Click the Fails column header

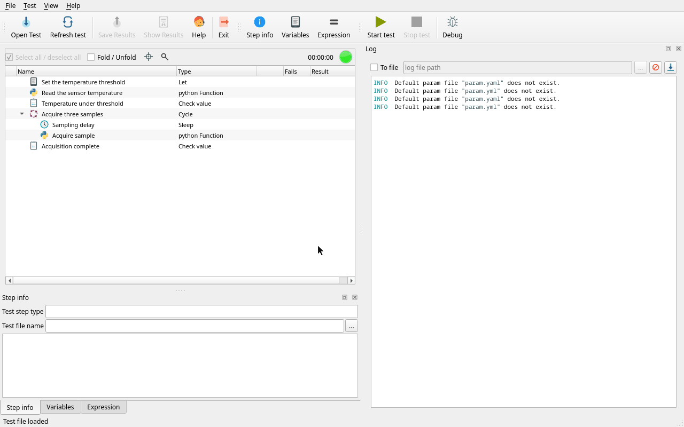click(x=297, y=71)
